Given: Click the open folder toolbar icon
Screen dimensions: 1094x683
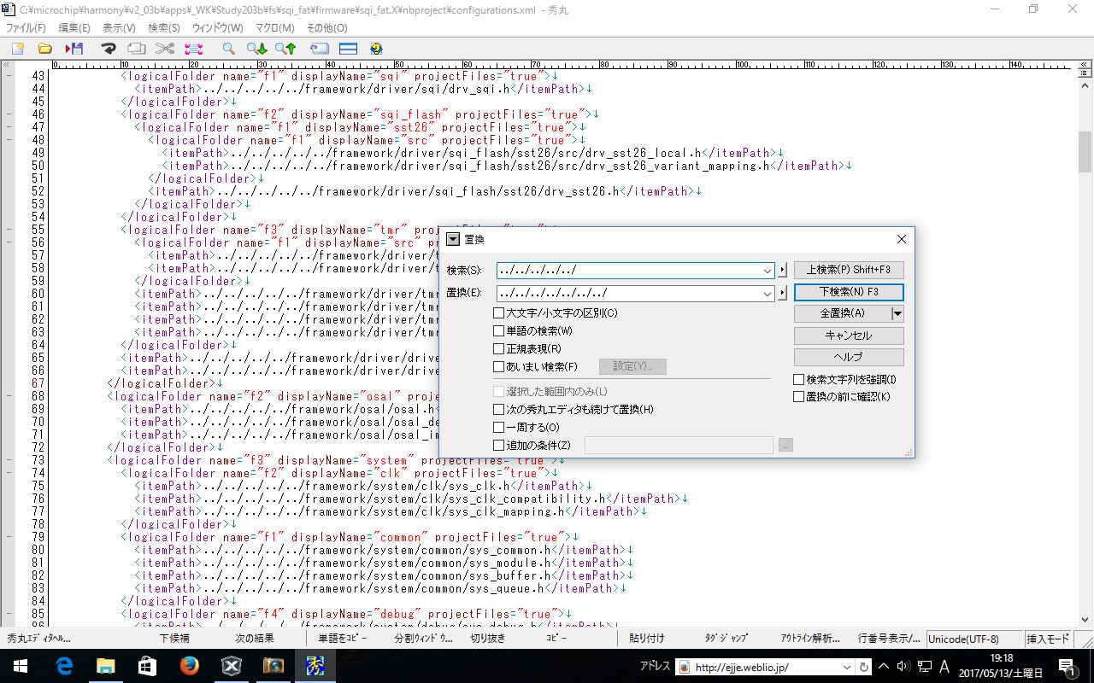Looking at the screenshot, I should 45,49.
